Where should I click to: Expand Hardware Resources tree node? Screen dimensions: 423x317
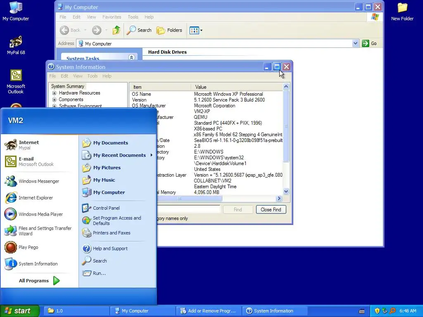coord(54,93)
